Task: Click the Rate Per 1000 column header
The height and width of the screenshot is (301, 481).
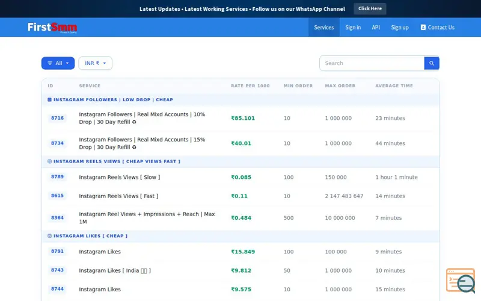Action: pyautogui.click(x=250, y=86)
